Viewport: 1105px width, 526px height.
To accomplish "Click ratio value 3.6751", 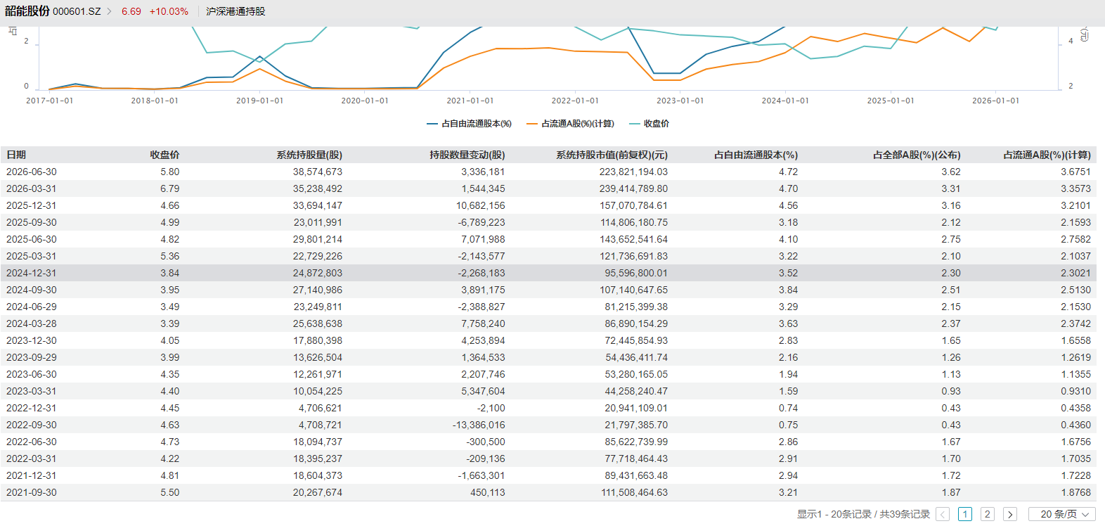I will pyautogui.click(x=1076, y=172).
